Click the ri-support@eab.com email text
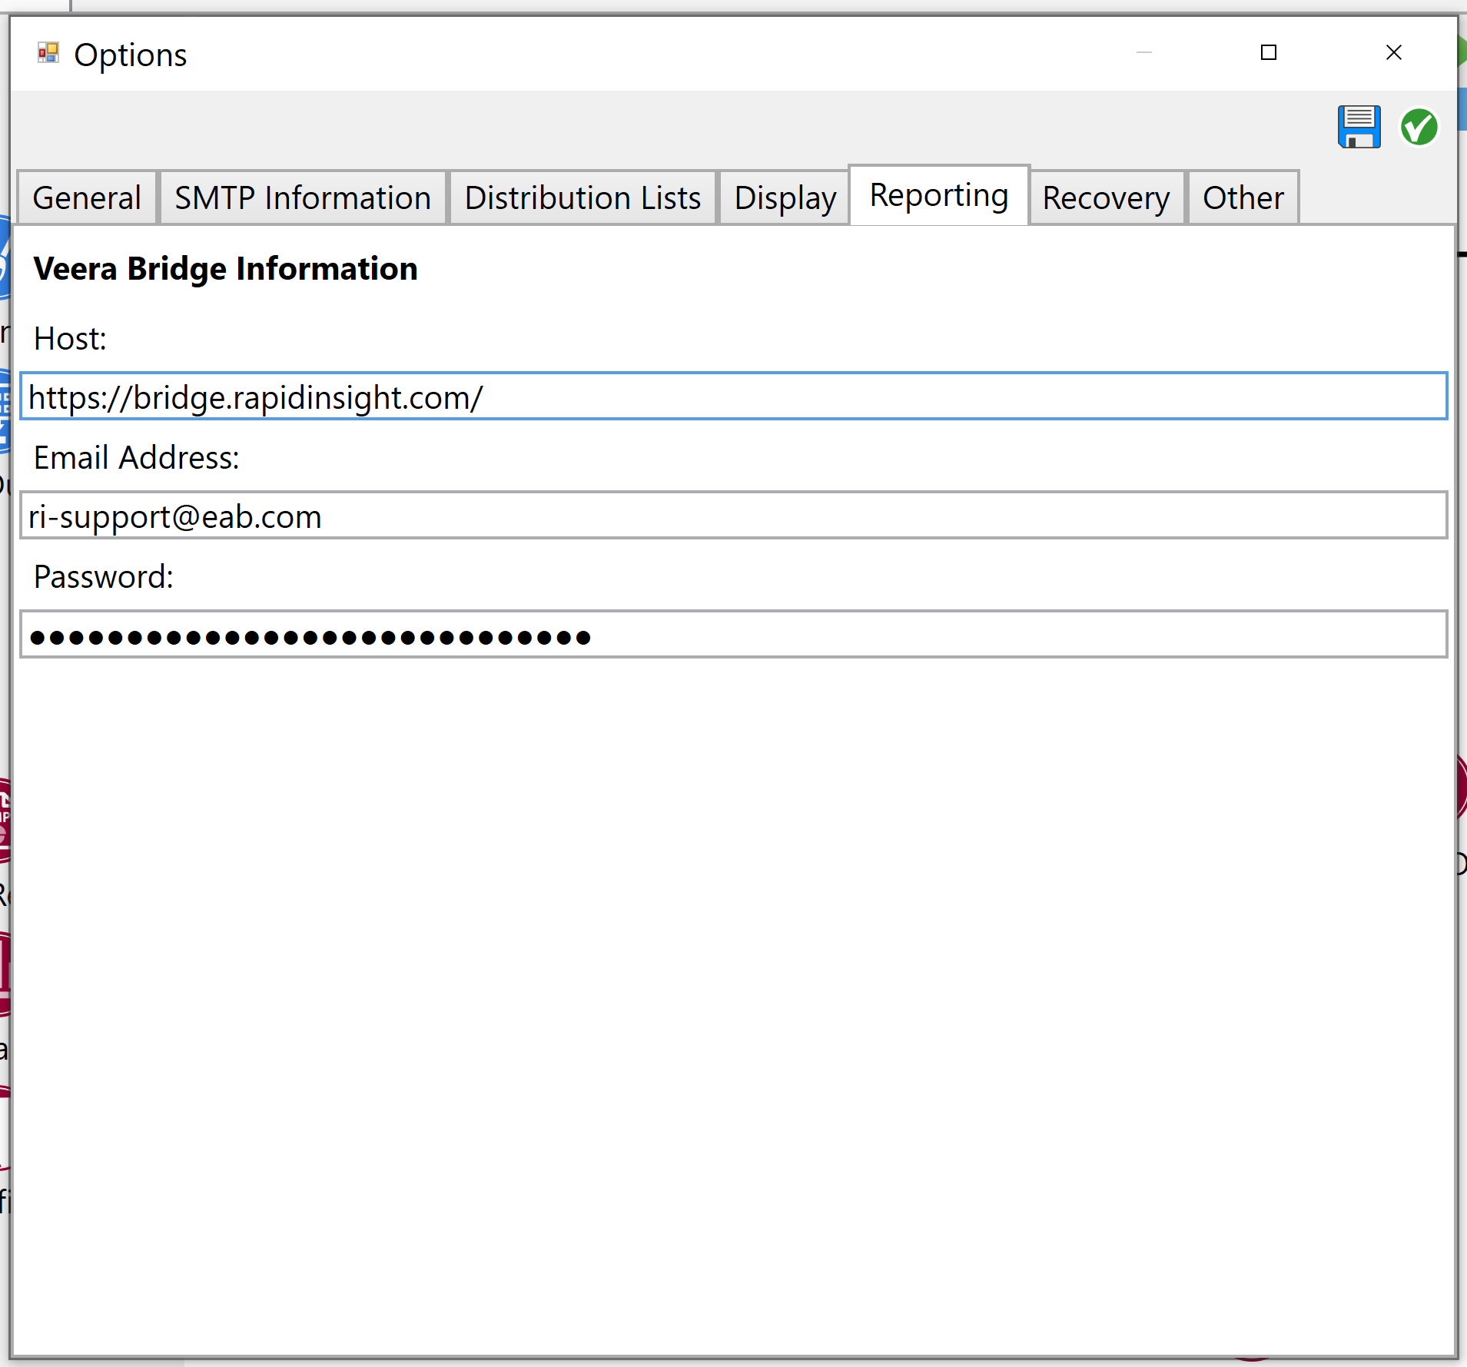This screenshot has width=1467, height=1367. point(175,516)
